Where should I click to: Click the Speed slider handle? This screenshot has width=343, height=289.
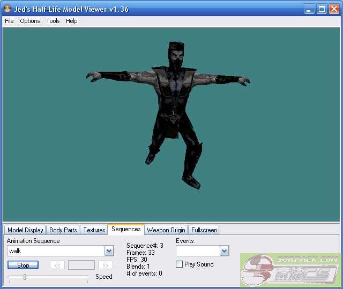pos(25,277)
